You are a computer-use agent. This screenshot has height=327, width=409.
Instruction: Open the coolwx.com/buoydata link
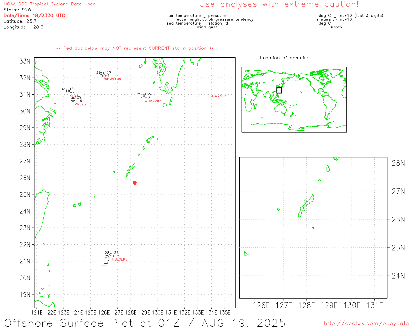[366, 323]
